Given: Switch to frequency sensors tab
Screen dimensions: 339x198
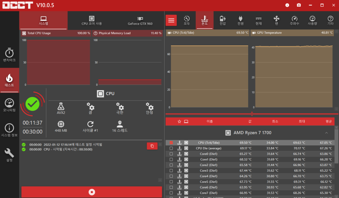Looking at the screenshot, I should point(294,20).
